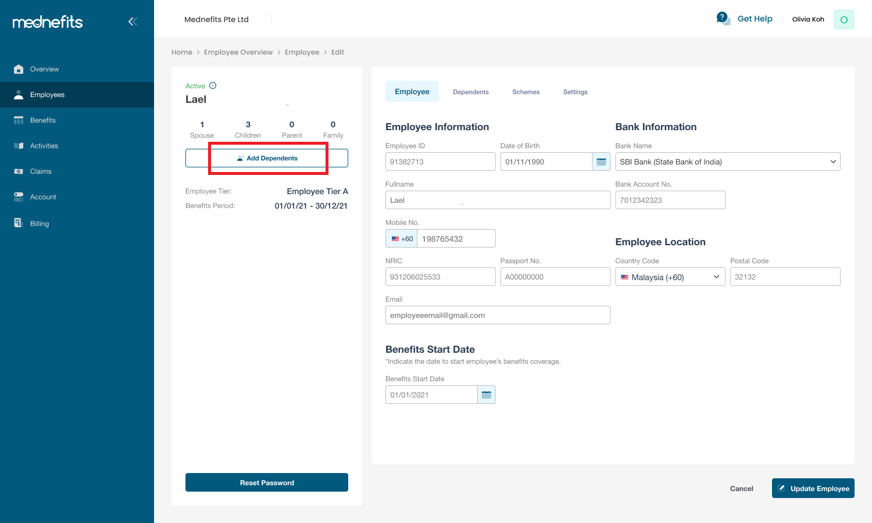Open the Schemes tab
The width and height of the screenshot is (872, 523).
526,91
